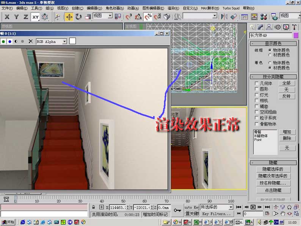Clear the rendered frame window image

30,41
